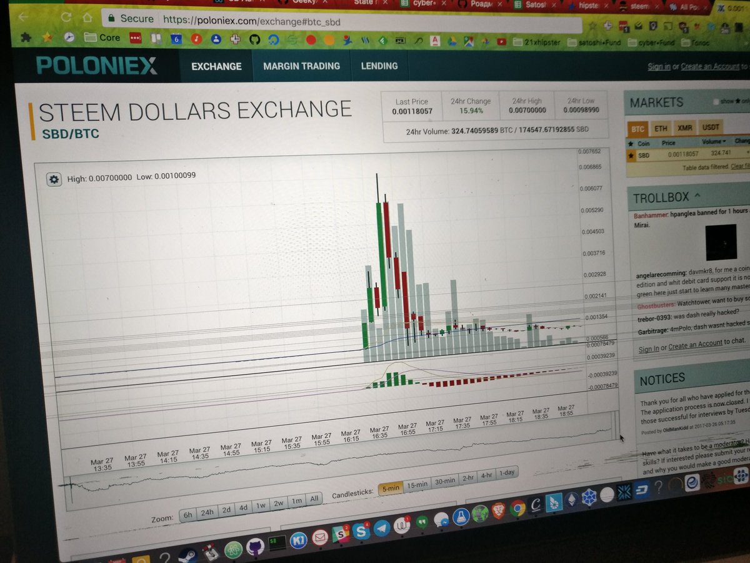Viewport: 750px width, 563px height.
Task: Click Sign In link under Trollbox
Action: coord(649,349)
